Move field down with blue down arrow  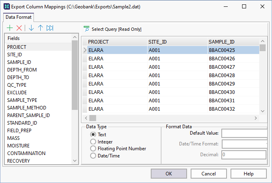31,28
